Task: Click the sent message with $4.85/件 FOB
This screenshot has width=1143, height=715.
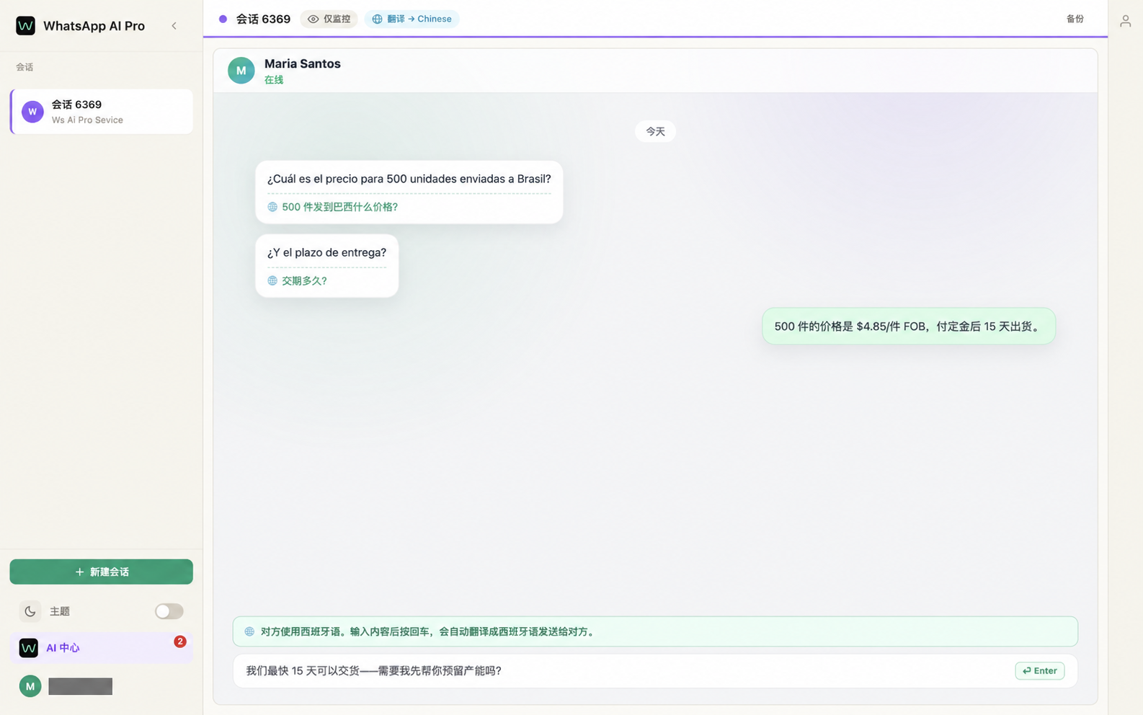Action: [x=909, y=327]
